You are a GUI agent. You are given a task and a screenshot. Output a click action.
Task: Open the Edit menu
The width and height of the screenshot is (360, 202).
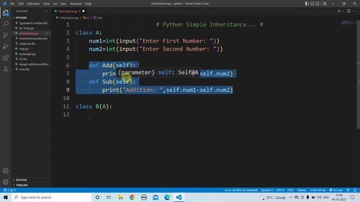(x=21, y=4)
